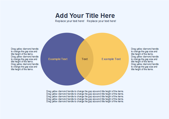
Task: Select the description text block right of the circles
Action: (x=145, y=59)
